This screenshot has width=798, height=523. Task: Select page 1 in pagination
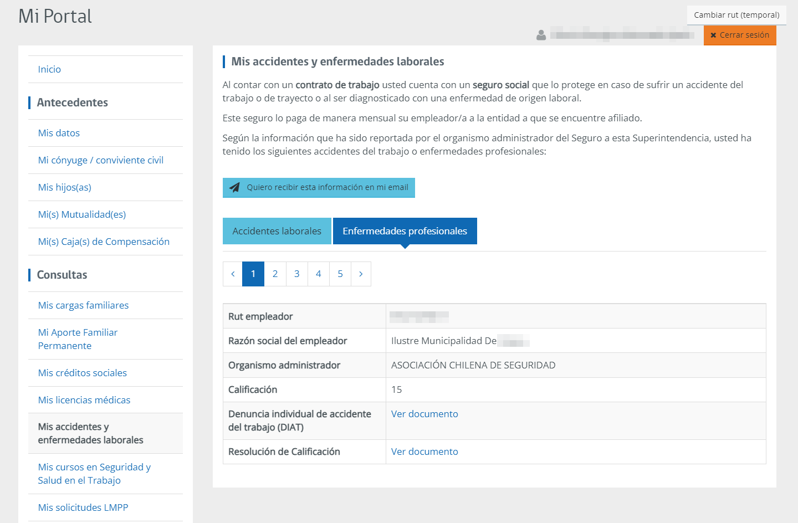(253, 274)
